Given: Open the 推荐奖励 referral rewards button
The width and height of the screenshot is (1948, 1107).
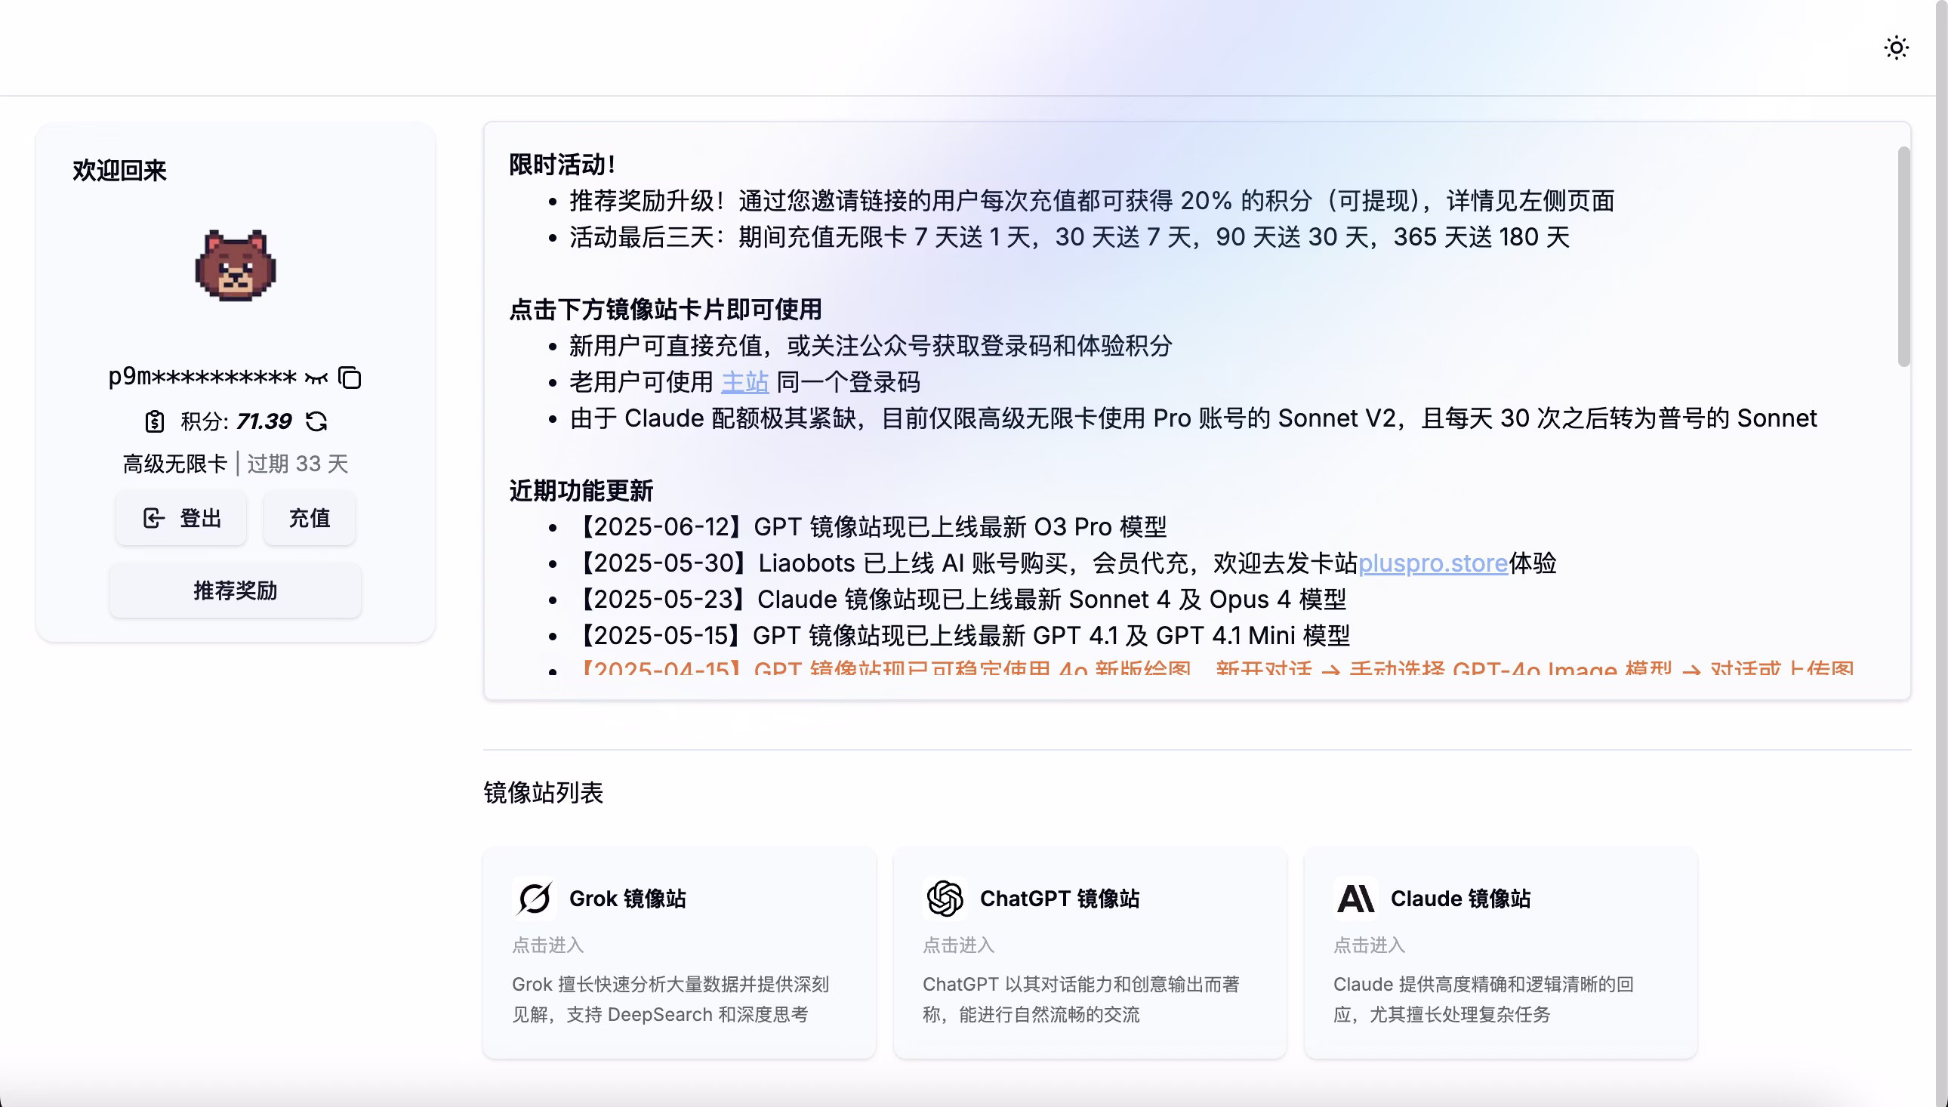Looking at the screenshot, I should pyautogui.click(x=236, y=591).
